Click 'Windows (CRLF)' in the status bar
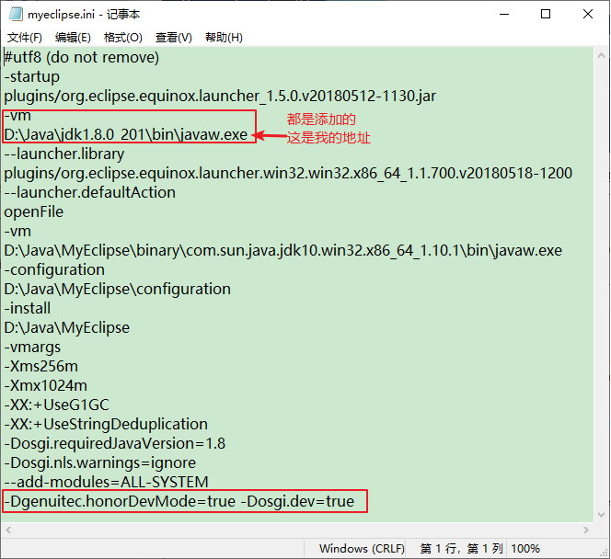 362,549
